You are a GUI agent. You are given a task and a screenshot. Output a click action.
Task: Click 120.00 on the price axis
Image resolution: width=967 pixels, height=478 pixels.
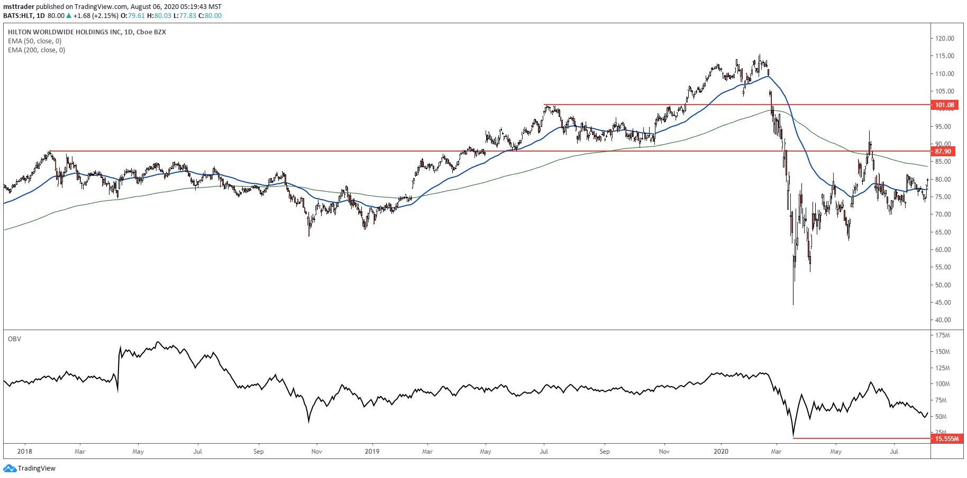coord(945,39)
